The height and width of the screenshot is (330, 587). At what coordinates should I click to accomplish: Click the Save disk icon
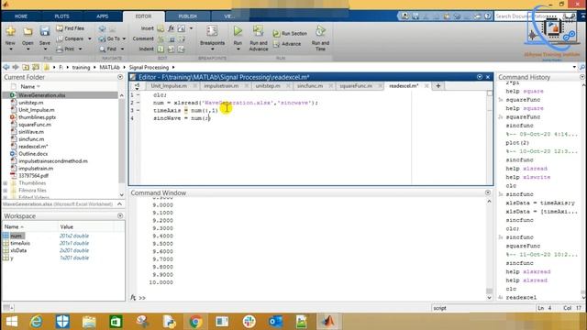[x=45, y=31]
